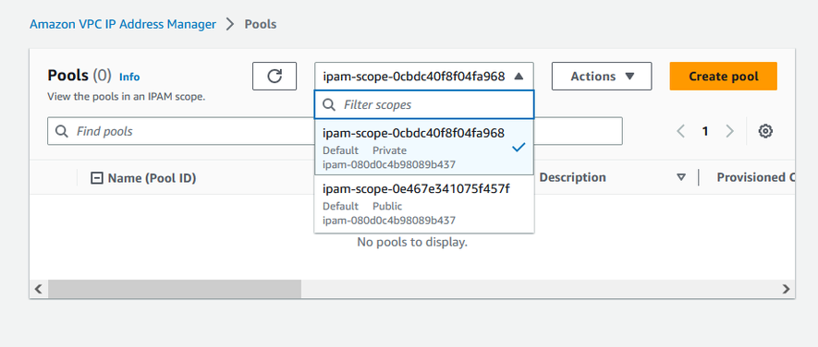Open the Actions dropdown menu
The image size is (818, 347).
[602, 76]
